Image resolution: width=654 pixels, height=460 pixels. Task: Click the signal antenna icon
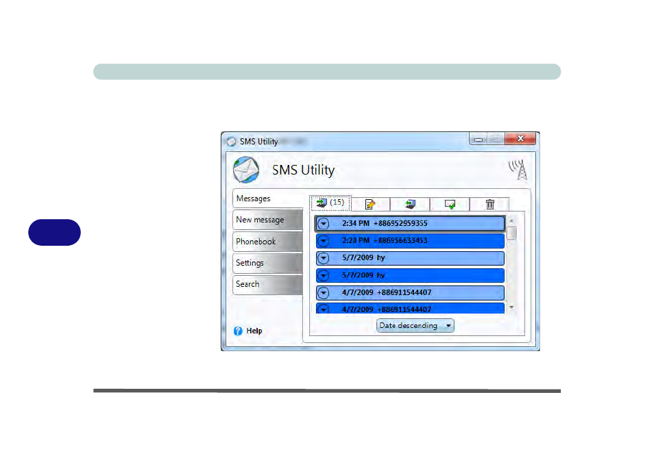[519, 170]
